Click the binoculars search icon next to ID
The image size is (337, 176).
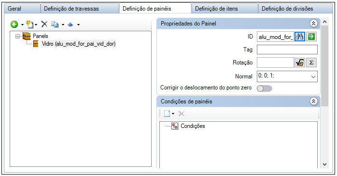300,37
